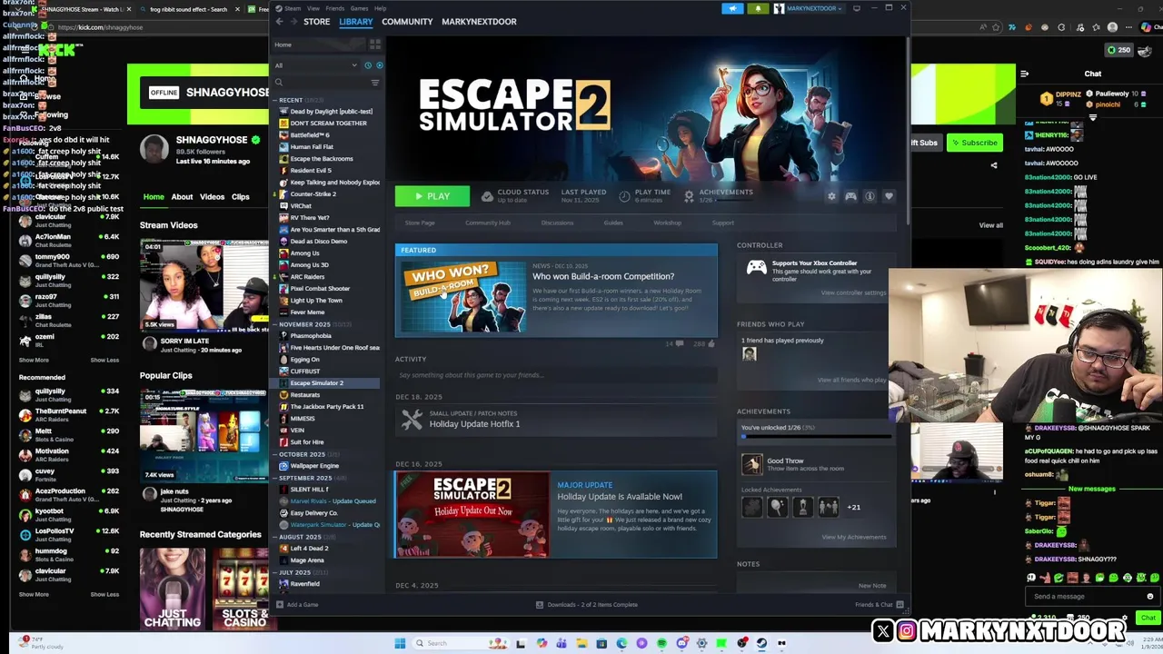Open the Workshop link
1163x654 pixels.
pyautogui.click(x=667, y=223)
